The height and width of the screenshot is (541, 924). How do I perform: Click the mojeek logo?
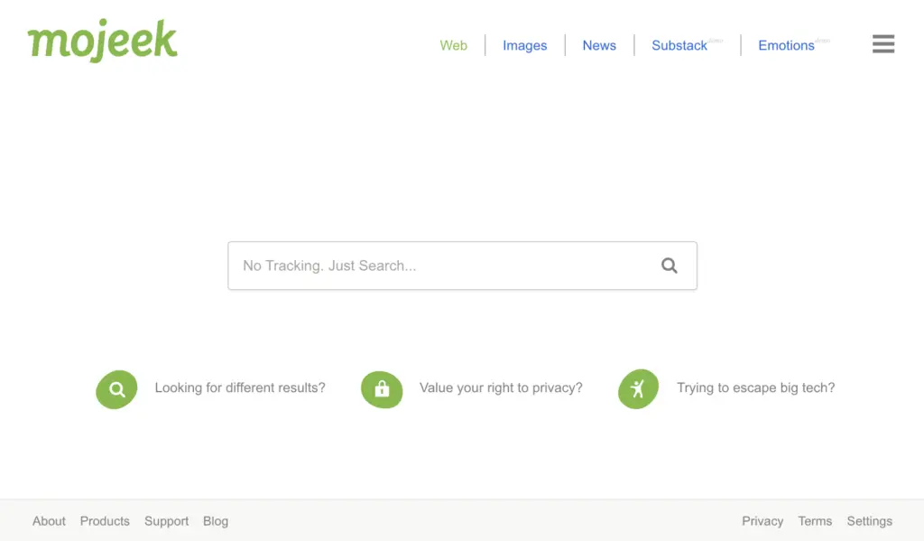[x=102, y=40]
